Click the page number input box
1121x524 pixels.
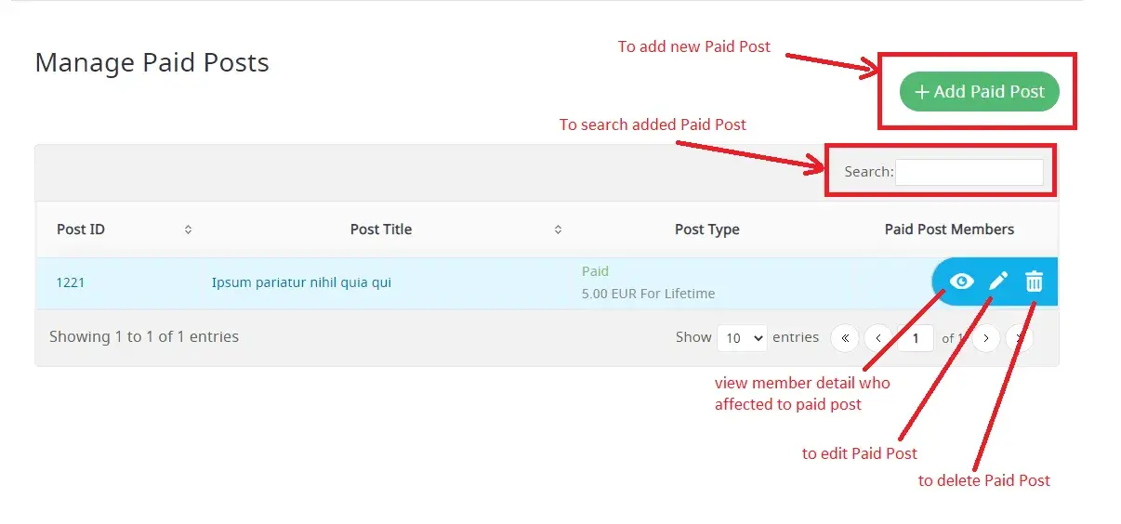916,338
